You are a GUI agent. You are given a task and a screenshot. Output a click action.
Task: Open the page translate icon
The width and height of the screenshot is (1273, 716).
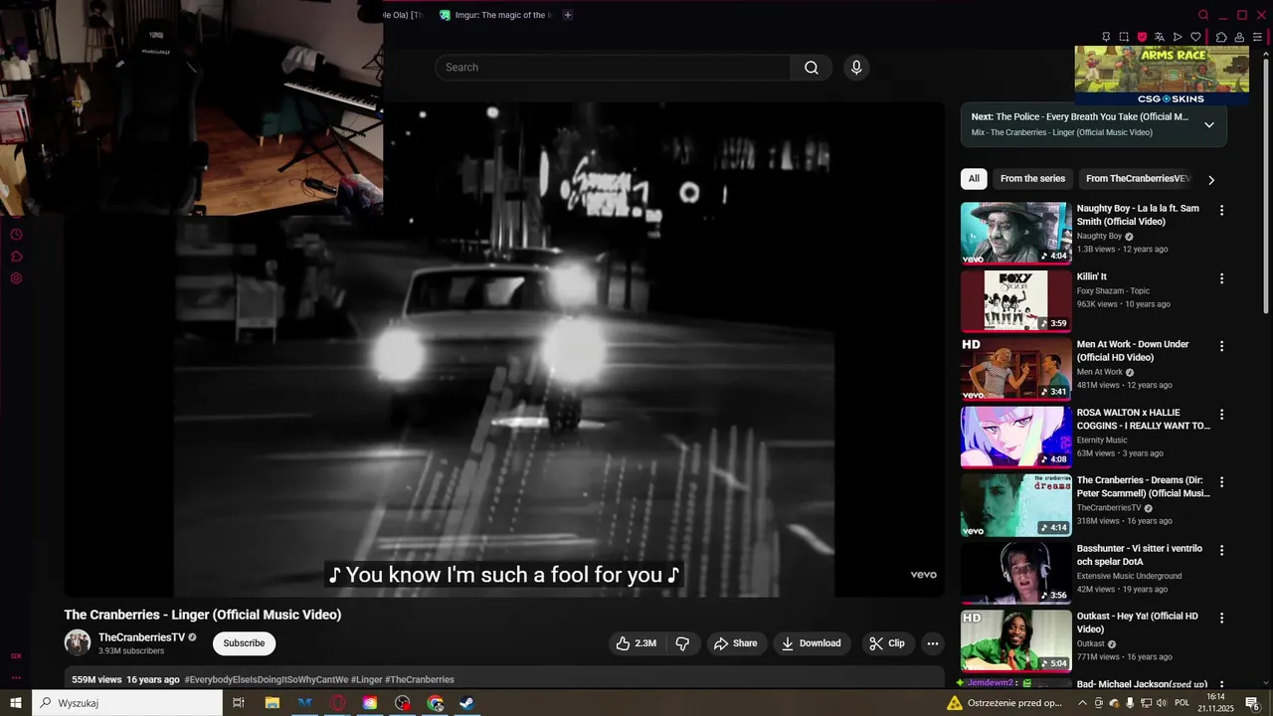[x=1160, y=37]
